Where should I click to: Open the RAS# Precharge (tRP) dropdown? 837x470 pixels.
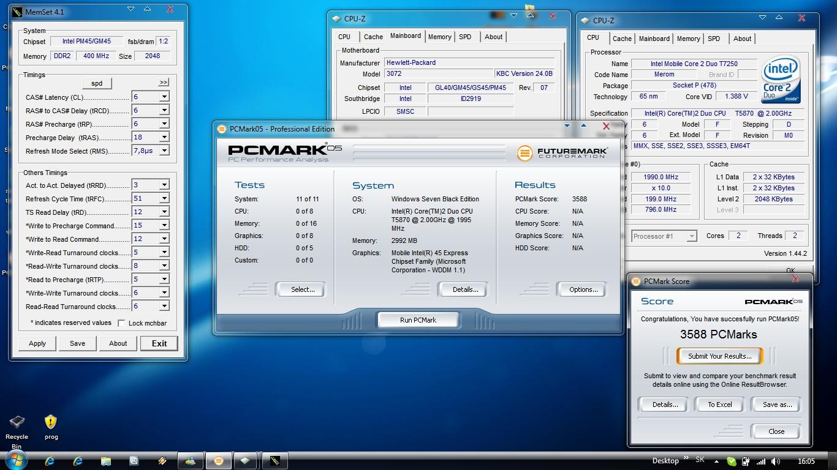(x=164, y=124)
